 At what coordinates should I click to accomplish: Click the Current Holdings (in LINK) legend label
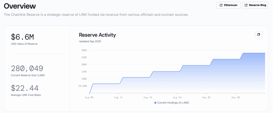pos(173,103)
